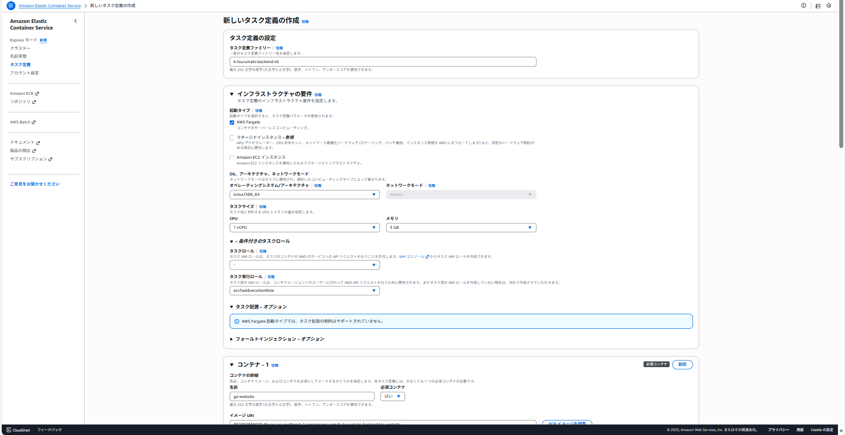The image size is (845, 435).
Task: Open the info panel icon in header
Action: (x=804, y=6)
